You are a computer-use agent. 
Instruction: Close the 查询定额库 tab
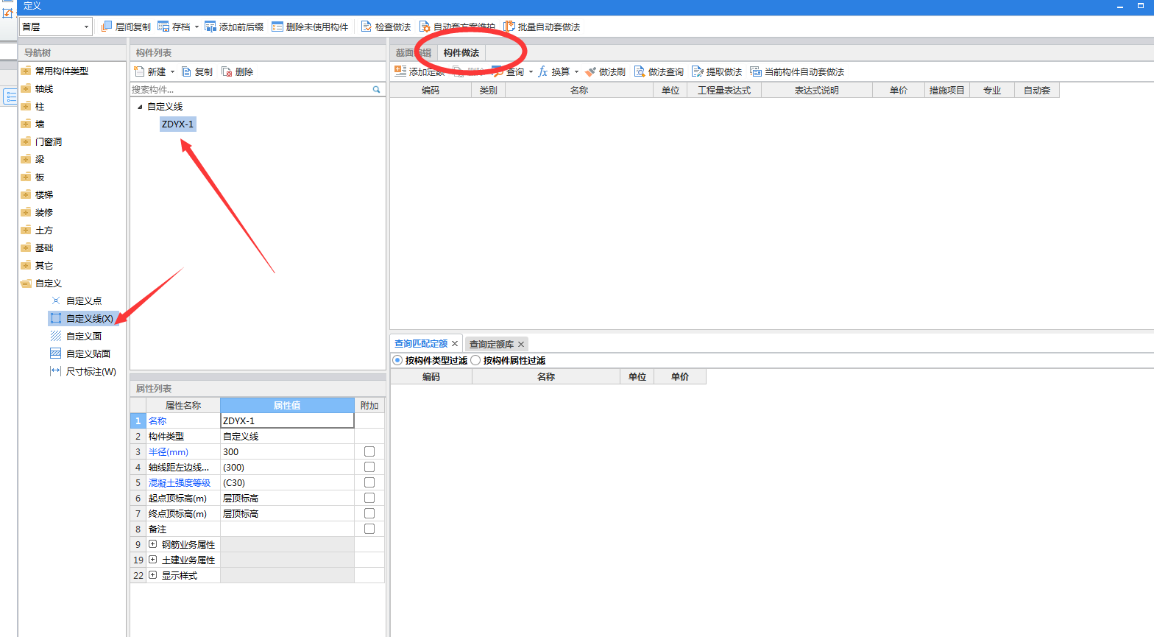(521, 344)
